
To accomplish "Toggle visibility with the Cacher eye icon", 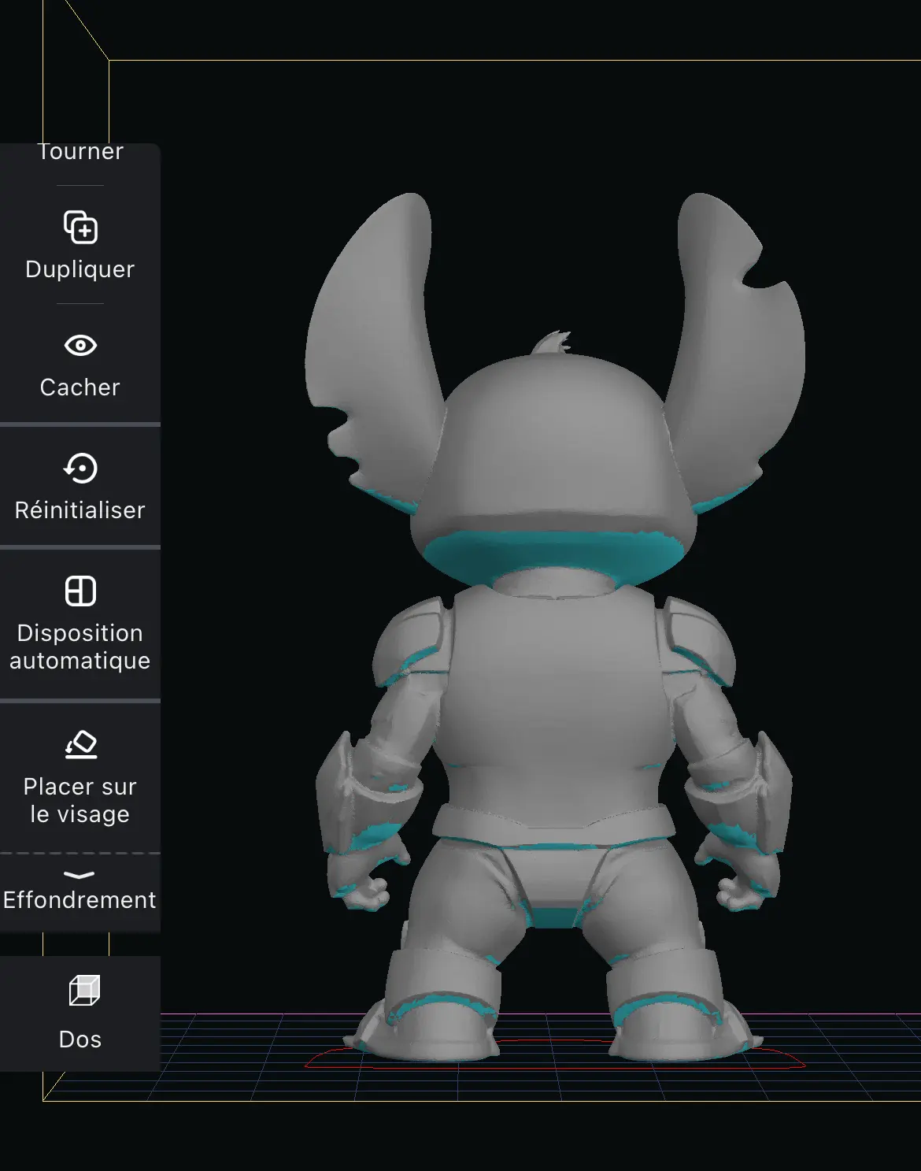I will click(80, 346).
